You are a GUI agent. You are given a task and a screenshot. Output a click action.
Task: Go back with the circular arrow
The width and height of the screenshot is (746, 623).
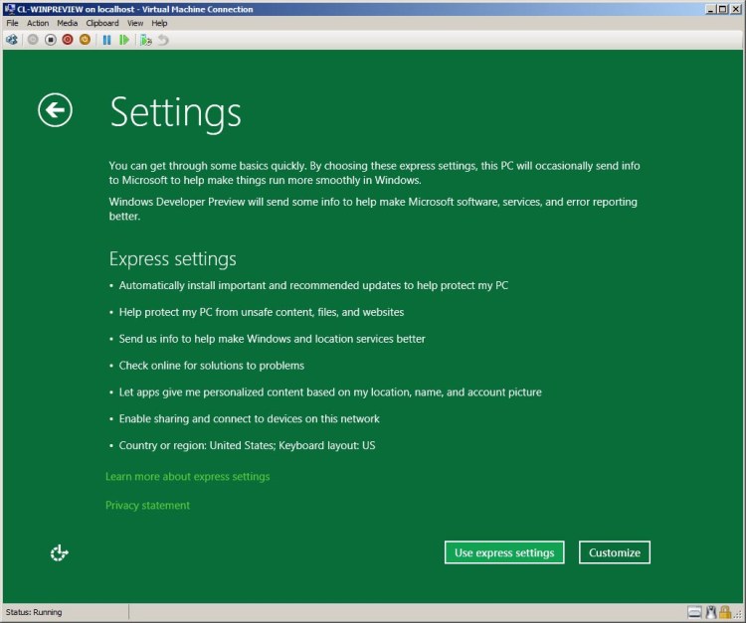pyautogui.click(x=56, y=110)
